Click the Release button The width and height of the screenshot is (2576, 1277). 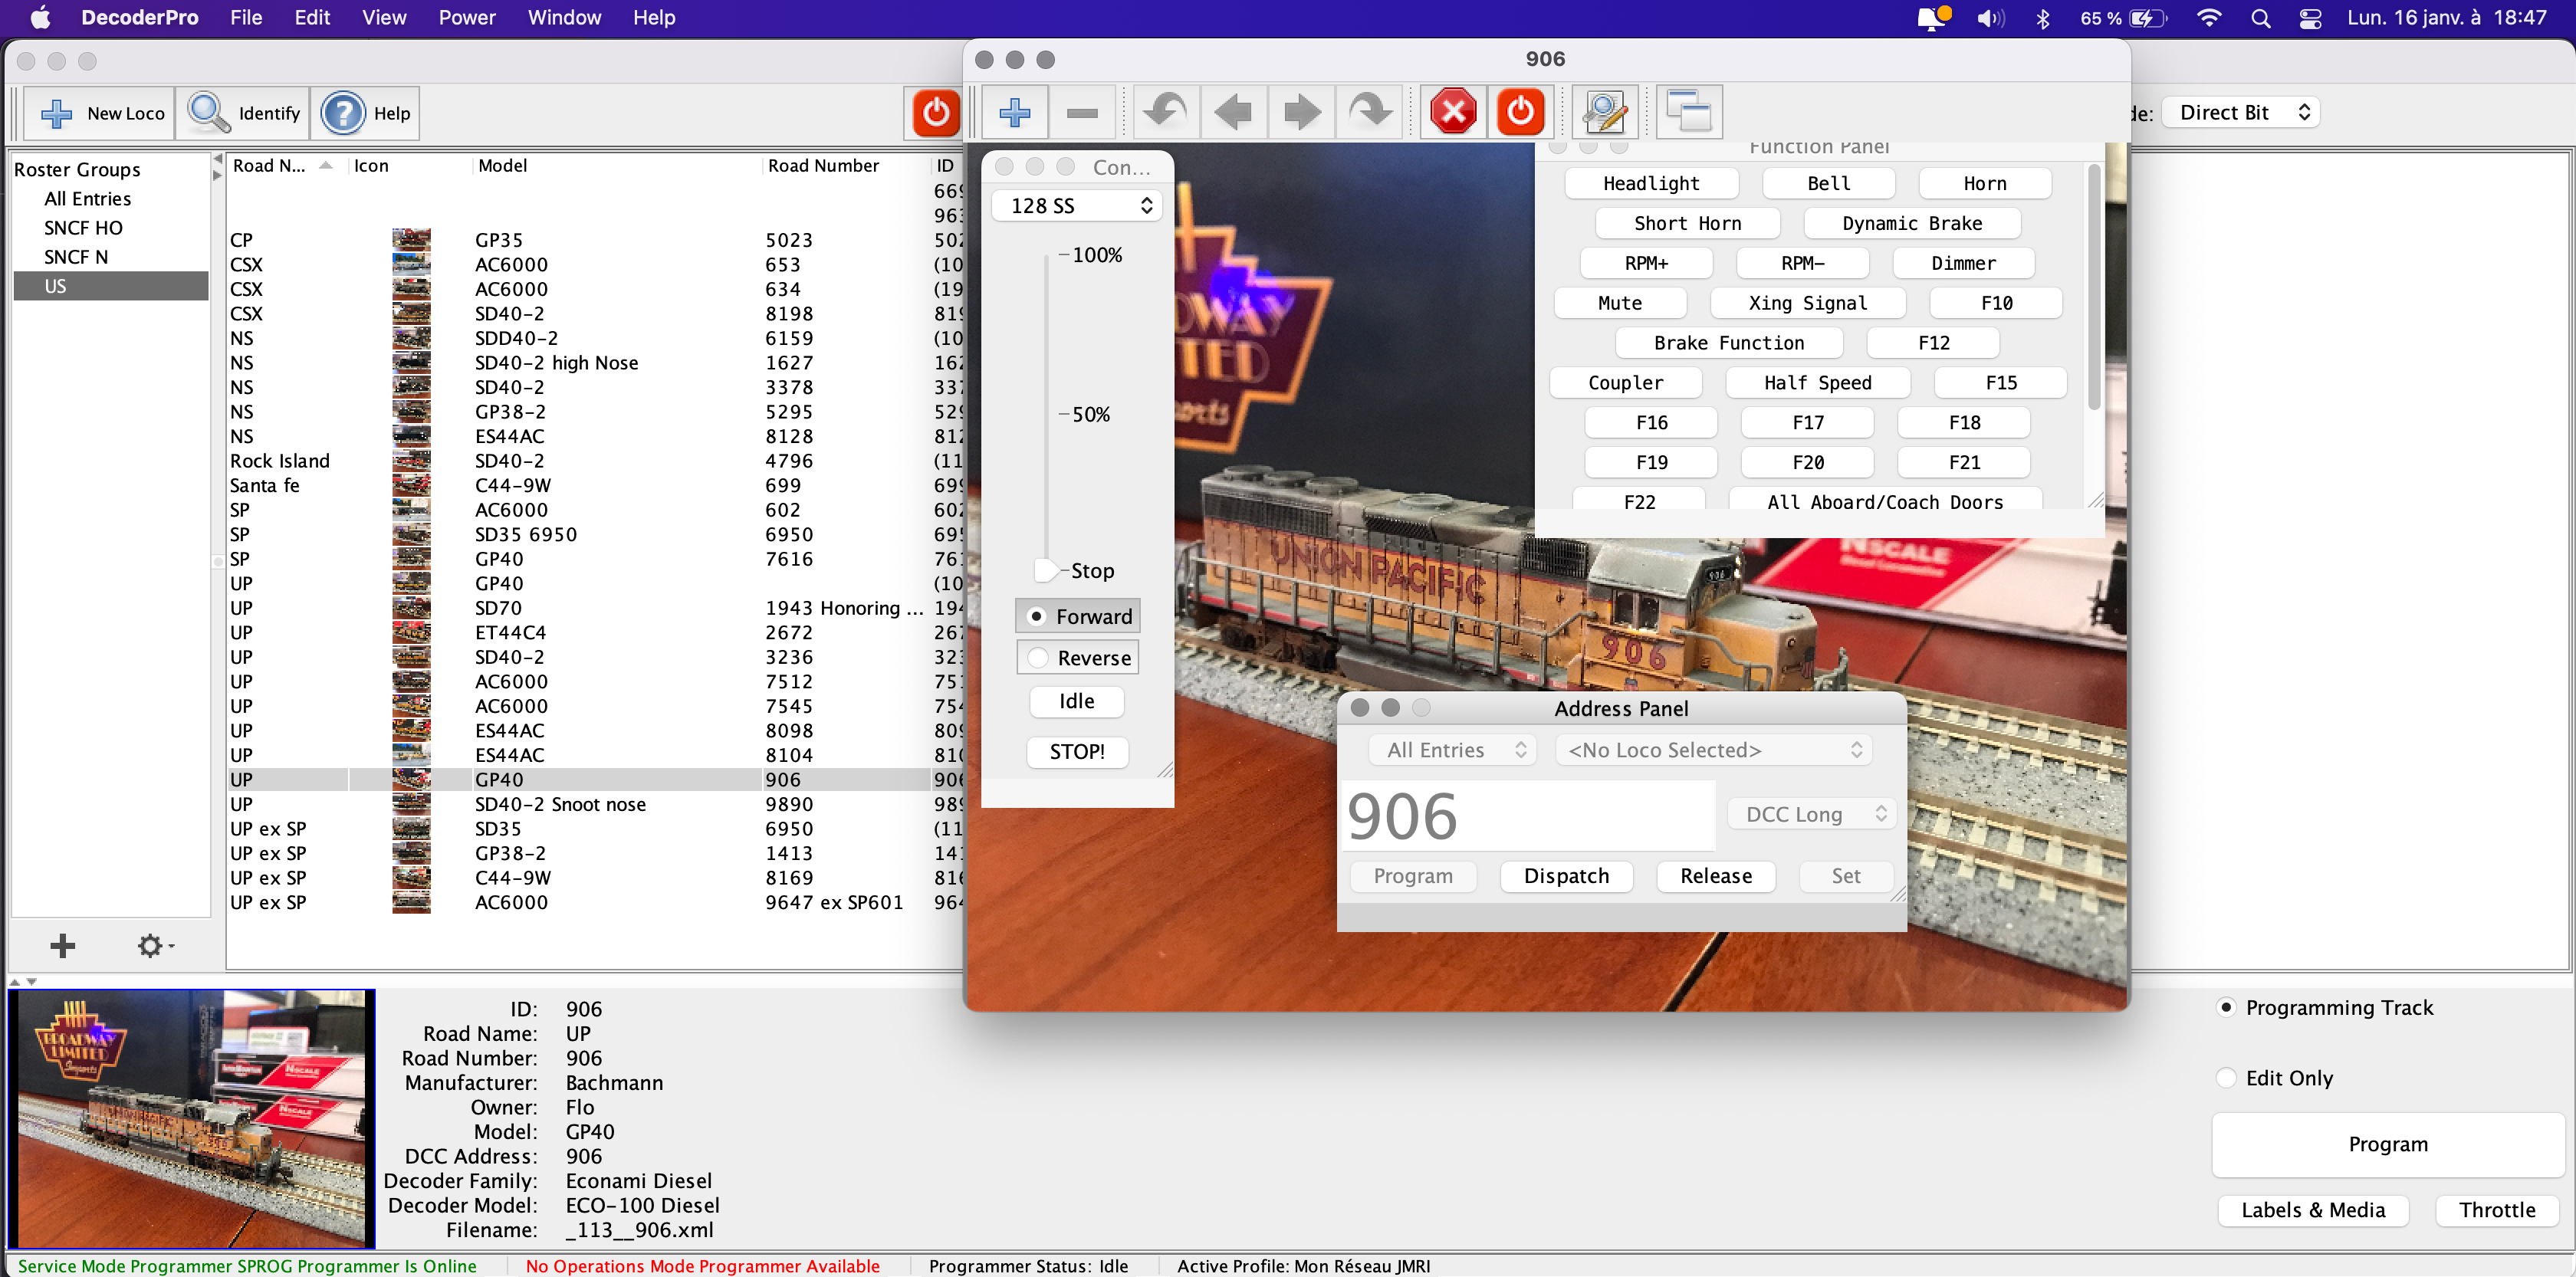[x=1715, y=876]
